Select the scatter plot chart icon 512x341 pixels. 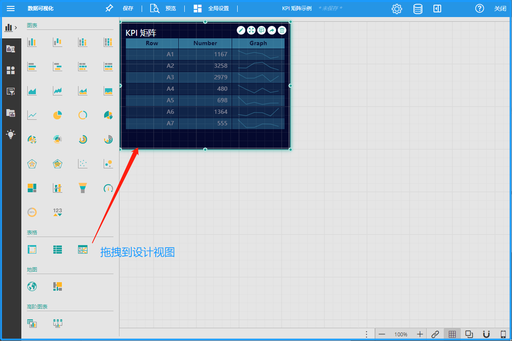click(x=83, y=164)
